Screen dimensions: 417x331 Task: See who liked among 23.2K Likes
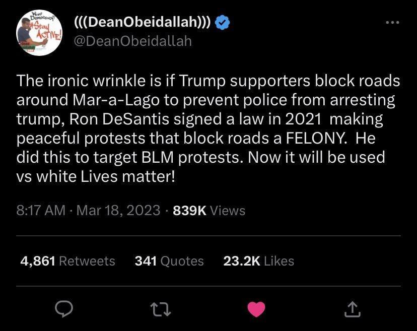(x=258, y=261)
